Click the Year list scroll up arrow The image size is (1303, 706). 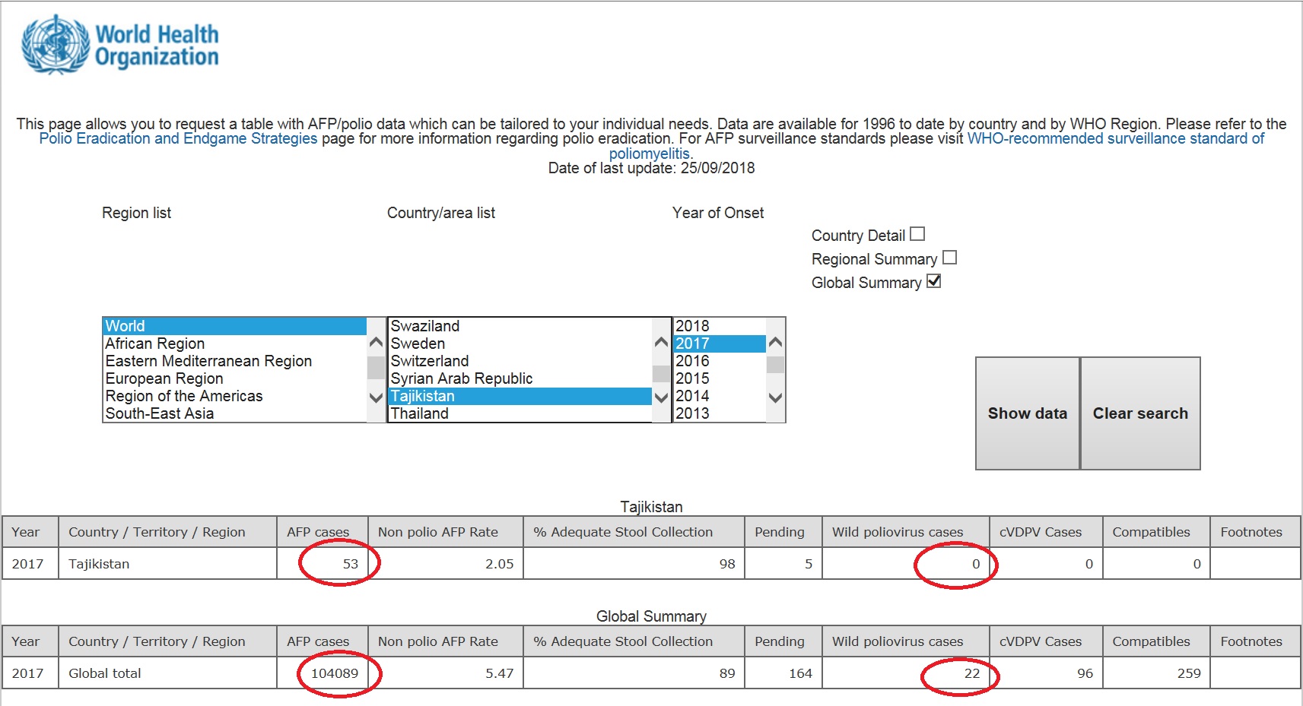776,343
